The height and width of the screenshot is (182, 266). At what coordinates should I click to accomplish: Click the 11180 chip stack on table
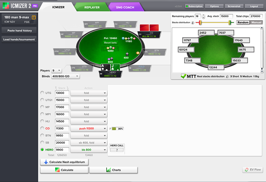pos(129,38)
